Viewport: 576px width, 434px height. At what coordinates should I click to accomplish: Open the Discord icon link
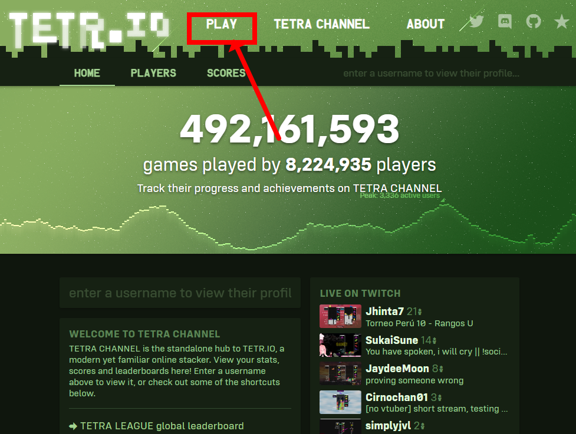pos(505,21)
